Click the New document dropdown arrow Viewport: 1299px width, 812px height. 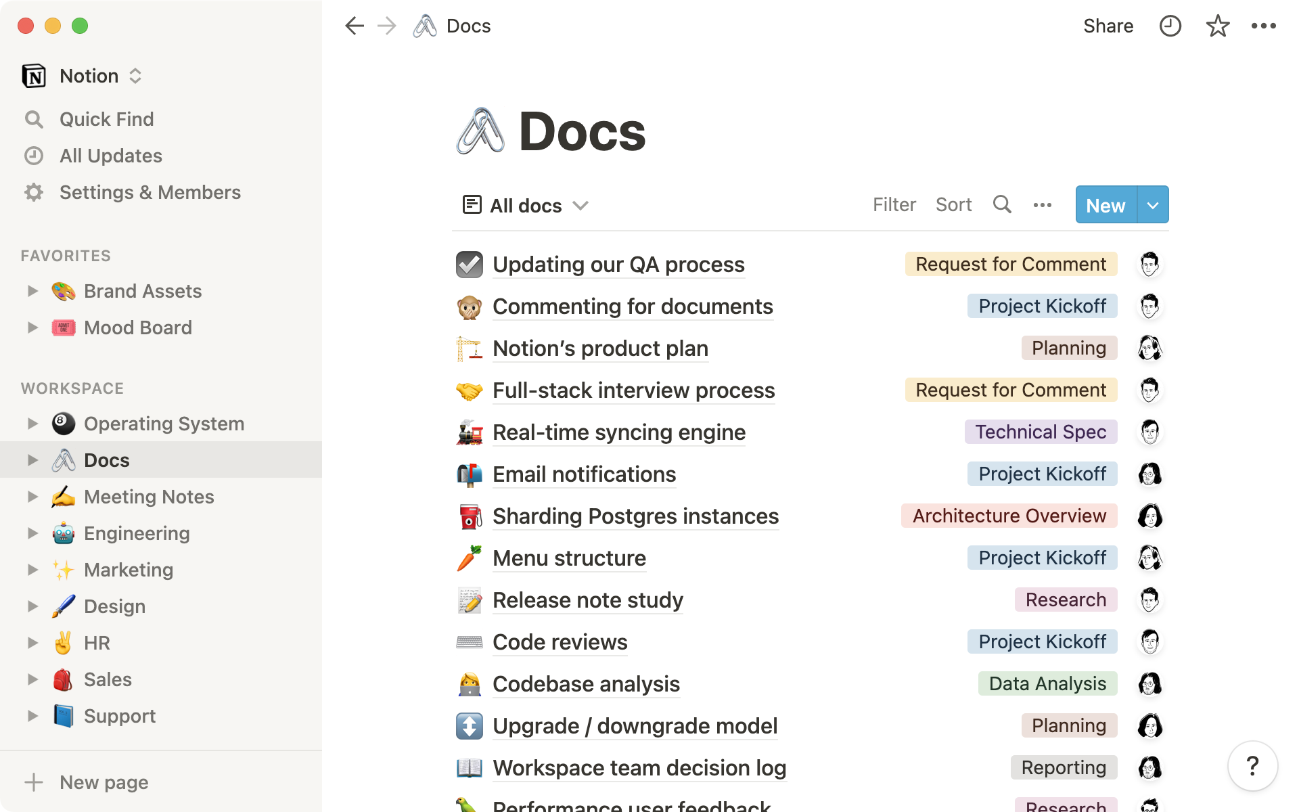click(1152, 205)
